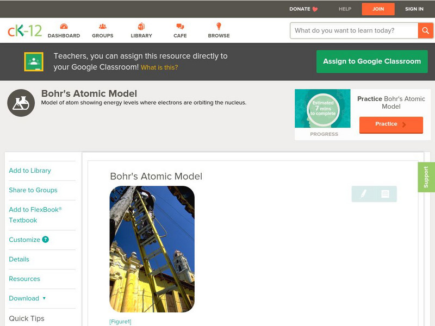Click Sign In in the top bar
The height and width of the screenshot is (326, 435).
414,9
